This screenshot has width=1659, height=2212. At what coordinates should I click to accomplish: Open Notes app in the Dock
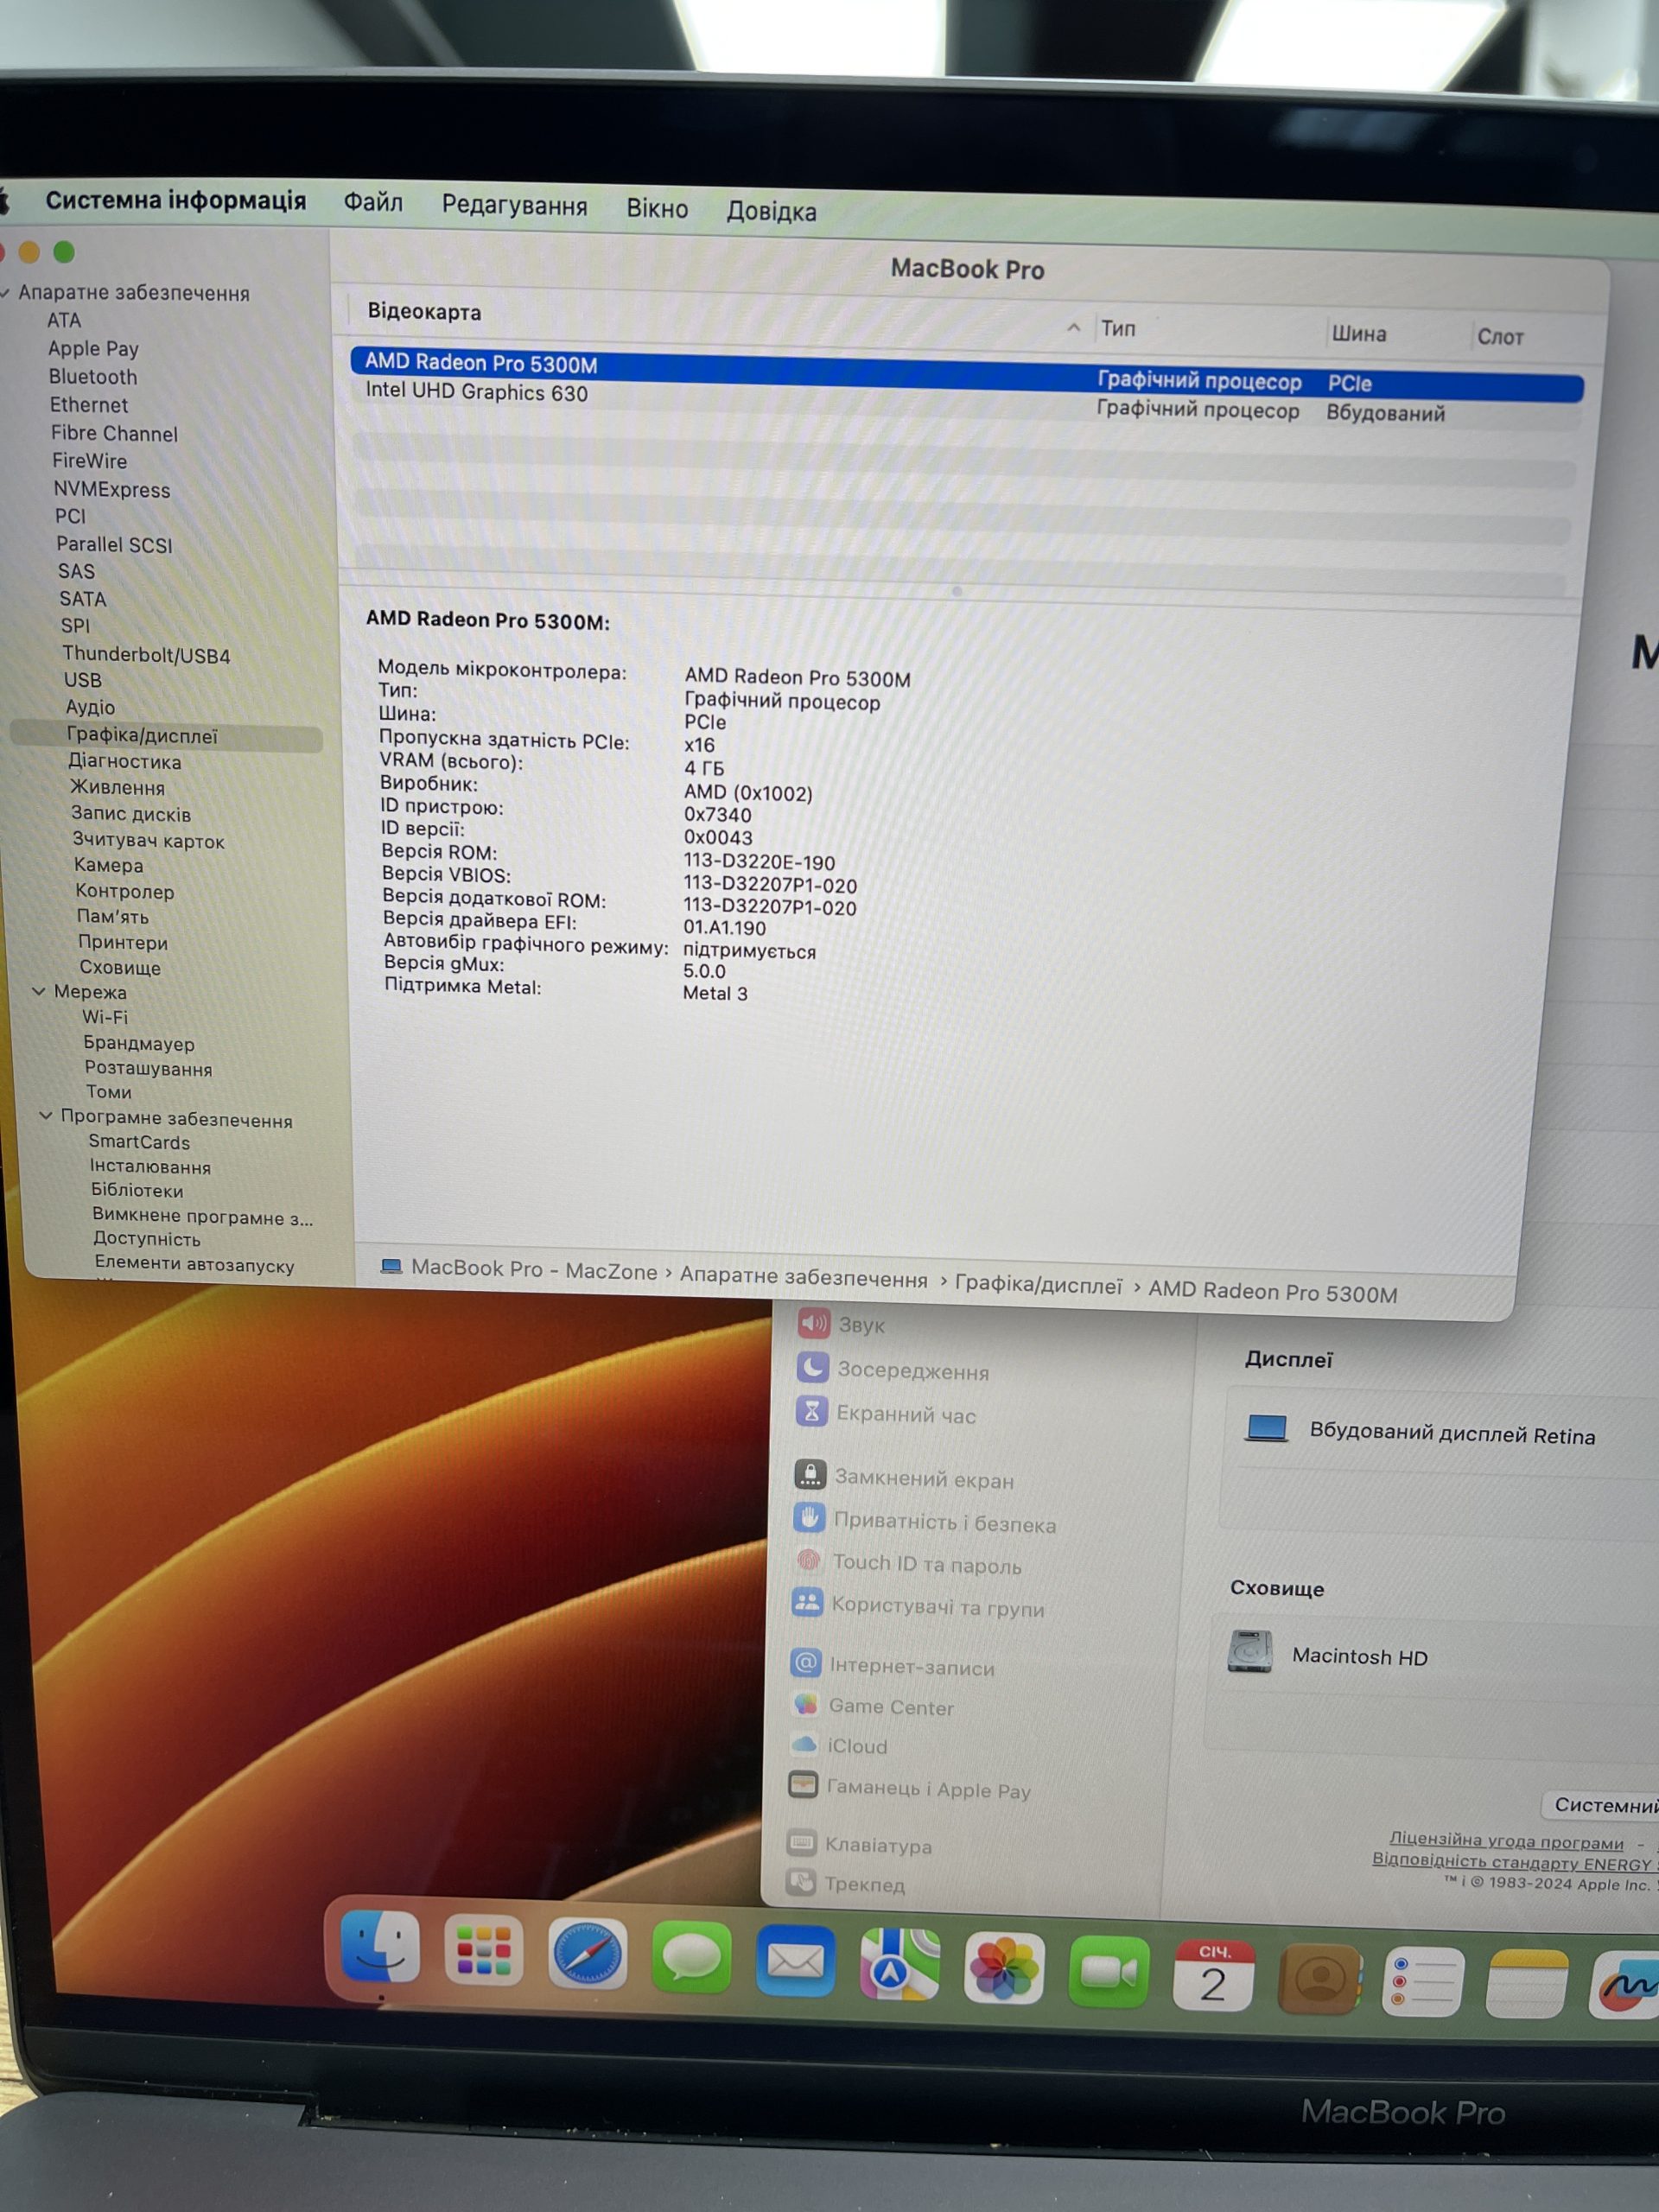[1527, 1985]
